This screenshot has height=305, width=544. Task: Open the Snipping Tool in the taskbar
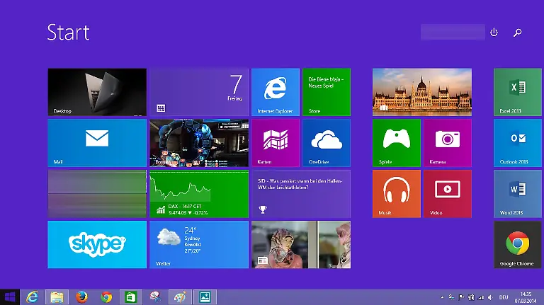(x=155, y=297)
